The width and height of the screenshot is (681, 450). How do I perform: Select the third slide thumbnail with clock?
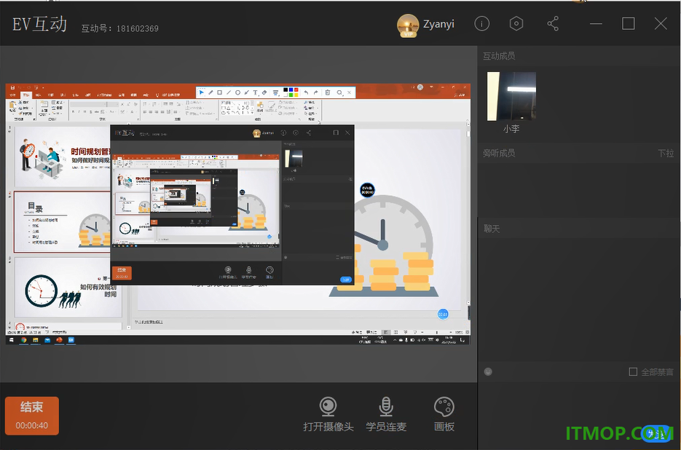[x=68, y=287]
